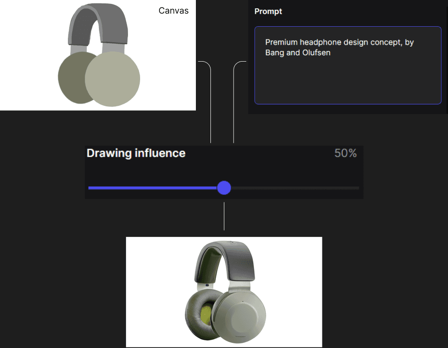Click the 50% value indicator
Image resolution: width=448 pixels, height=348 pixels.
tap(345, 153)
